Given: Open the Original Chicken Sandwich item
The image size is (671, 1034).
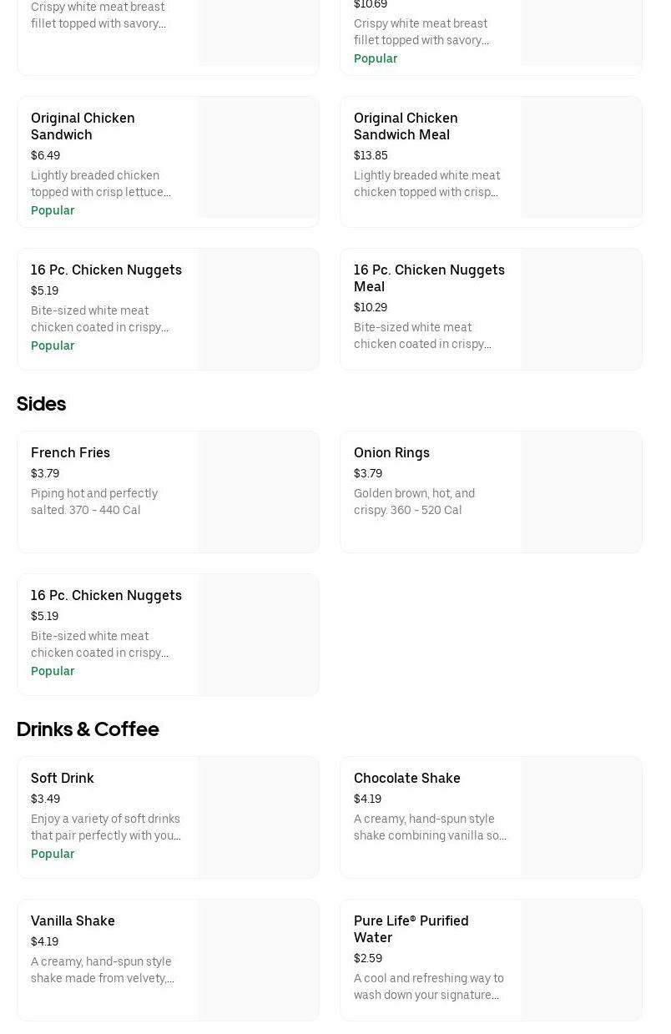Looking at the screenshot, I should tap(83, 126).
